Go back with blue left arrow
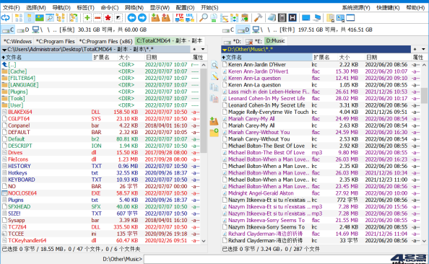The image size is (429, 264). coord(131,18)
